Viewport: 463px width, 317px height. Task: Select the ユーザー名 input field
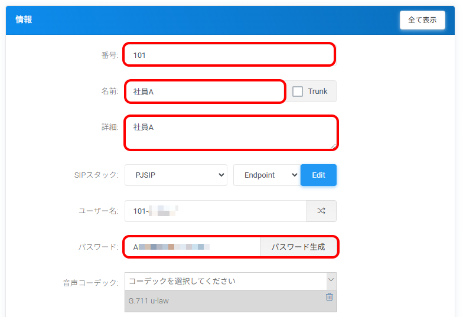216,211
